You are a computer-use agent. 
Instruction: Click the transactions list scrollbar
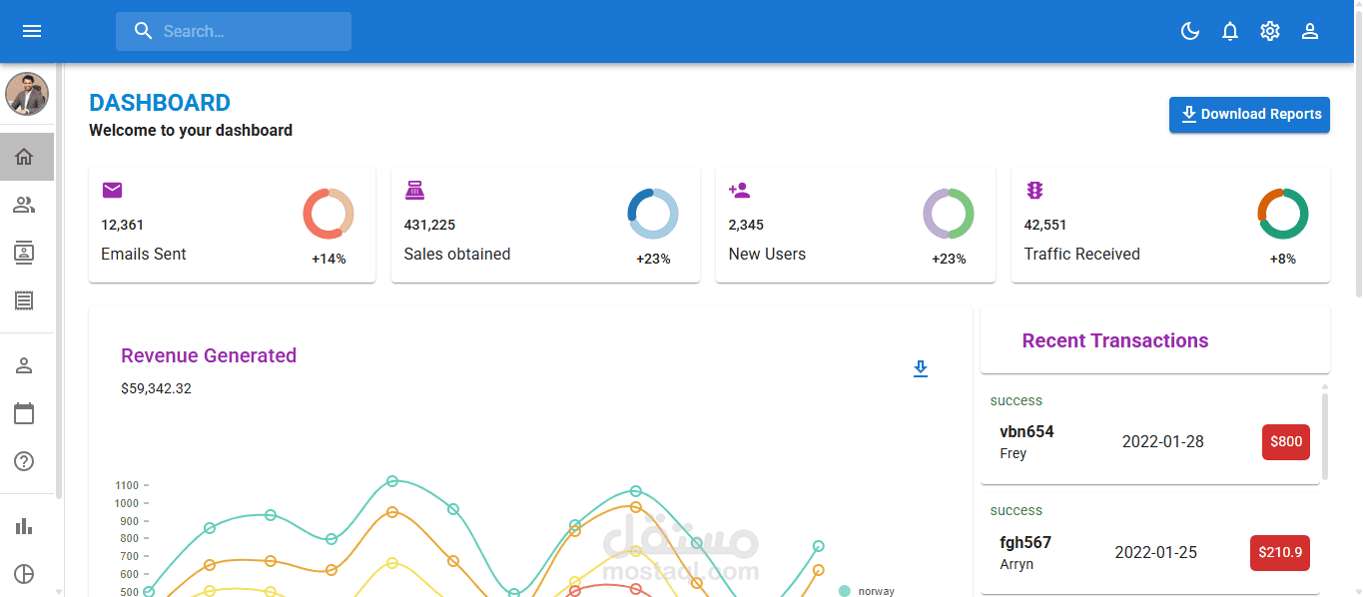1325,436
